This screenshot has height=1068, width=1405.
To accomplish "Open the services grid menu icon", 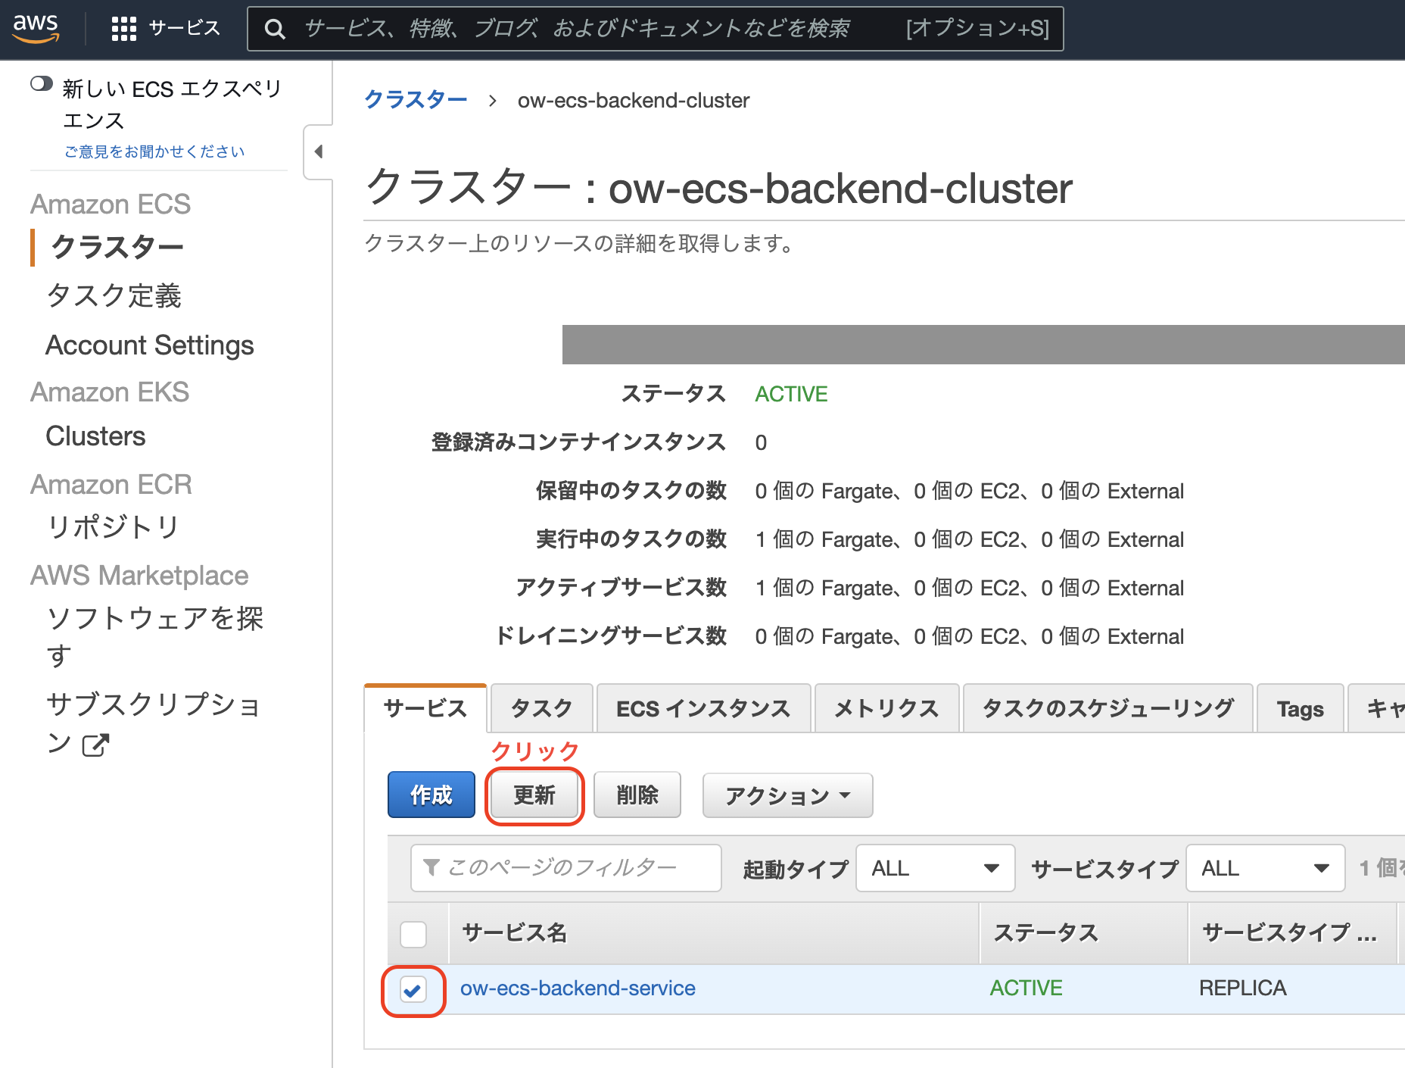I will pos(123,28).
